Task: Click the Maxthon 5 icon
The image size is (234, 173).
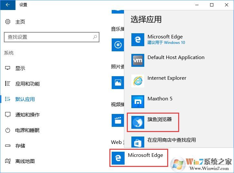Action: [x=138, y=102]
